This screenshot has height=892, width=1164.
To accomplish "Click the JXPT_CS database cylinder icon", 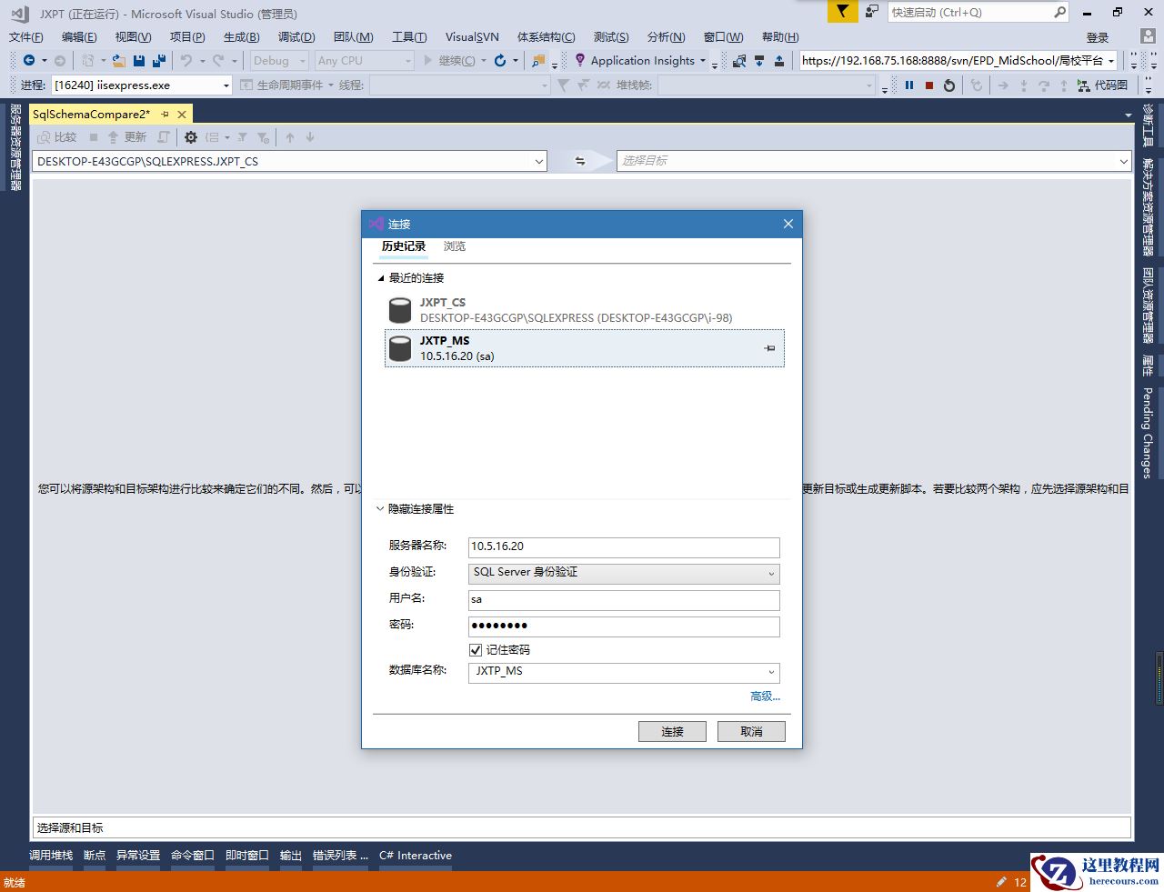I will (400, 310).
